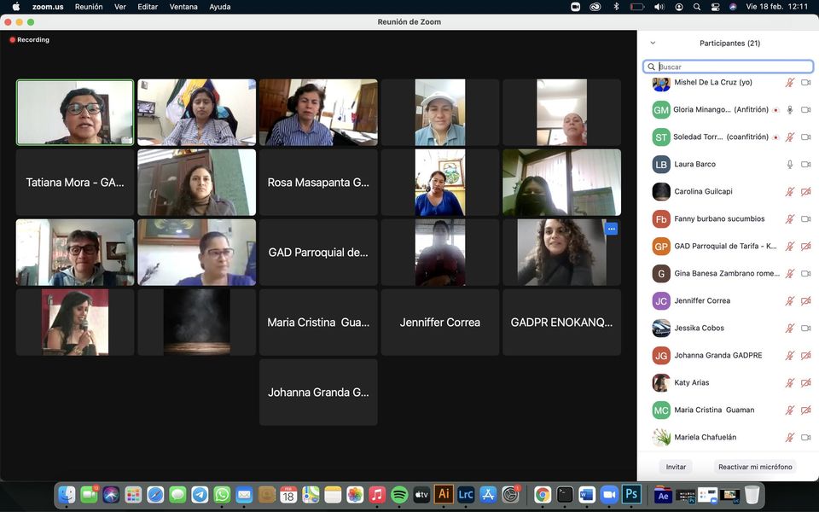
Task: Open macOS Control Center
Action: (715, 7)
